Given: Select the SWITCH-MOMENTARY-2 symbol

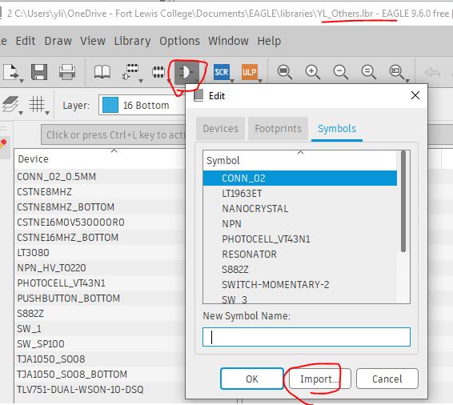Looking at the screenshot, I should (x=300, y=284).
